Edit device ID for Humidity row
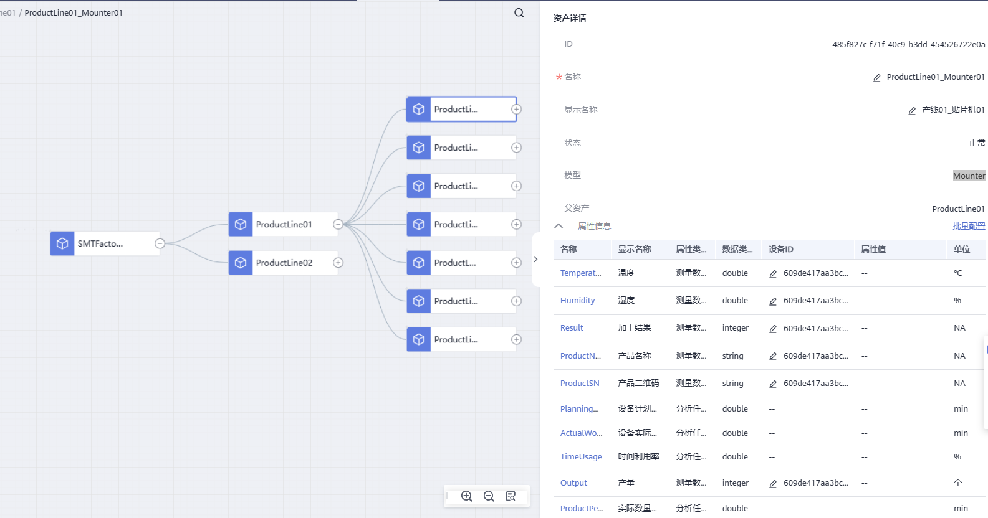988x518 pixels. point(773,301)
